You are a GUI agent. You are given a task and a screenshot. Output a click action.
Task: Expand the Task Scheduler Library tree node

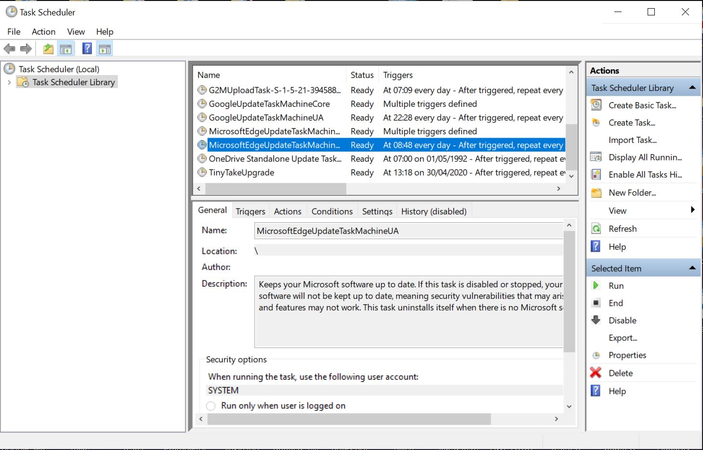click(x=9, y=82)
